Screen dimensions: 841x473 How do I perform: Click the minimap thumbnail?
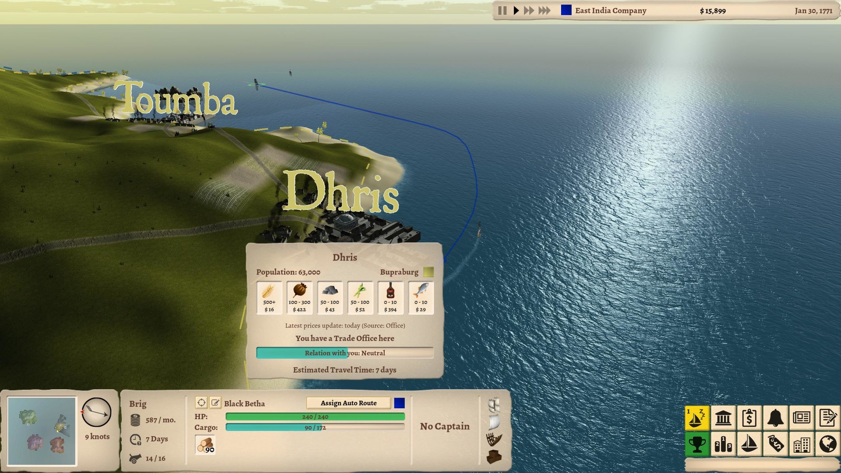point(42,431)
